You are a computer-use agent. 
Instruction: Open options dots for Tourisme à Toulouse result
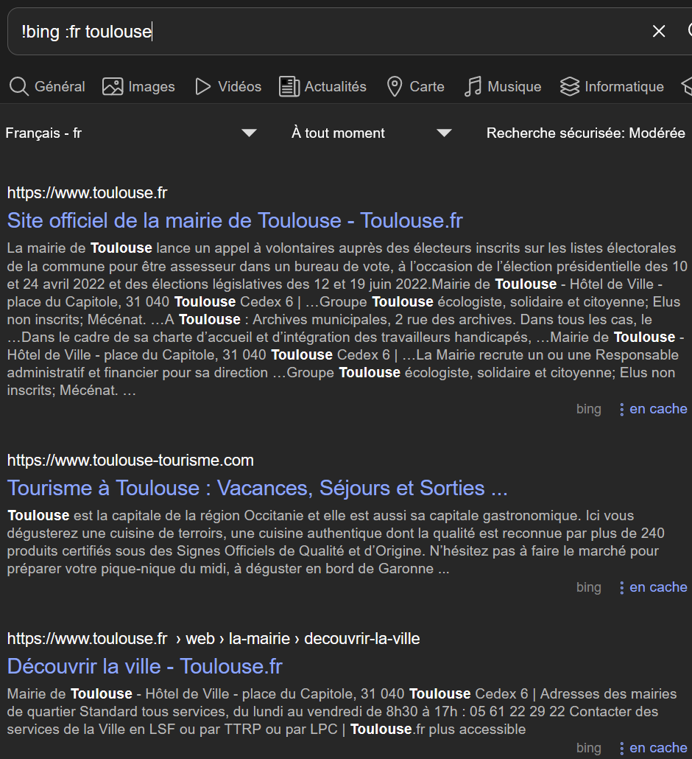pyautogui.click(x=622, y=587)
